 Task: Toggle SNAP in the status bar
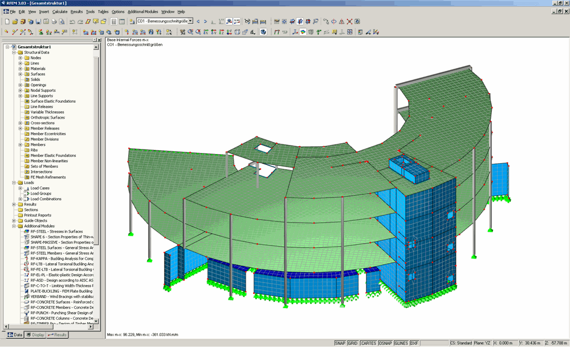tap(341, 343)
